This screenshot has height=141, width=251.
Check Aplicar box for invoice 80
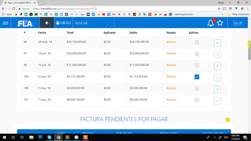pos(197,42)
